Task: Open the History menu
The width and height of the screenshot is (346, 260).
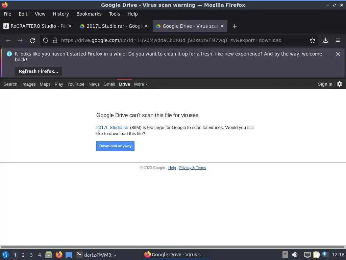Action: pyautogui.click(x=61, y=14)
